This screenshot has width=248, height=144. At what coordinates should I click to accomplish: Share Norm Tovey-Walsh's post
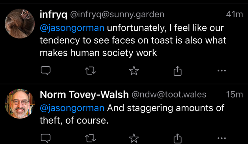(x=177, y=139)
